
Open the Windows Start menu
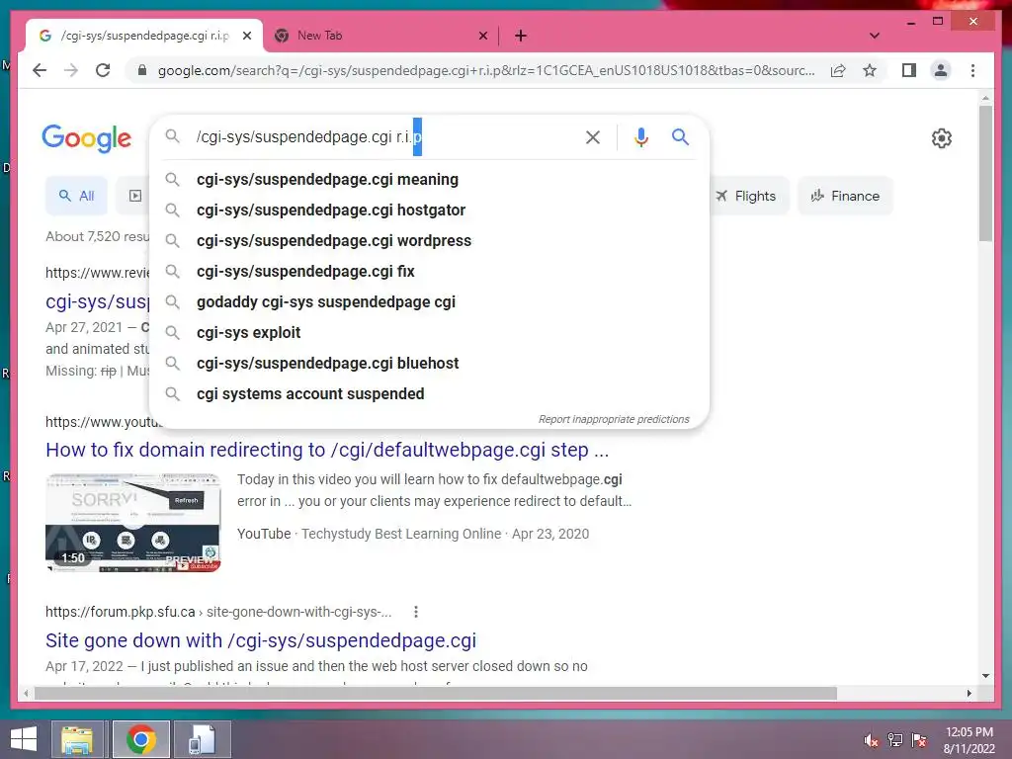click(x=24, y=739)
